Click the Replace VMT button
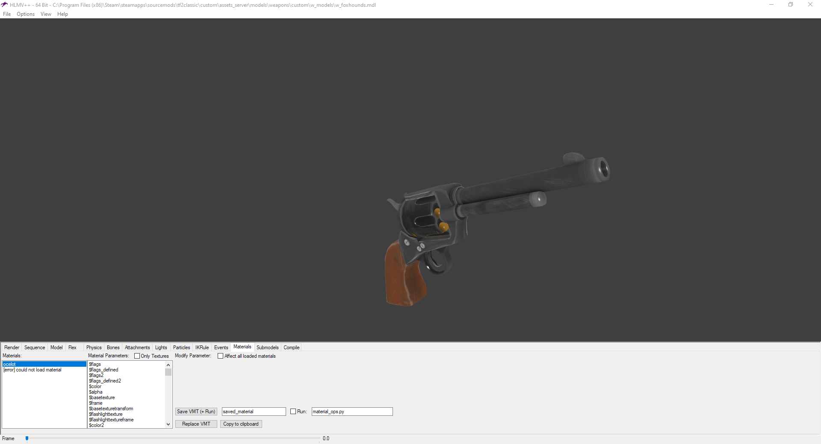The height and width of the screenshot is (444, 821). tap(196, 424)
